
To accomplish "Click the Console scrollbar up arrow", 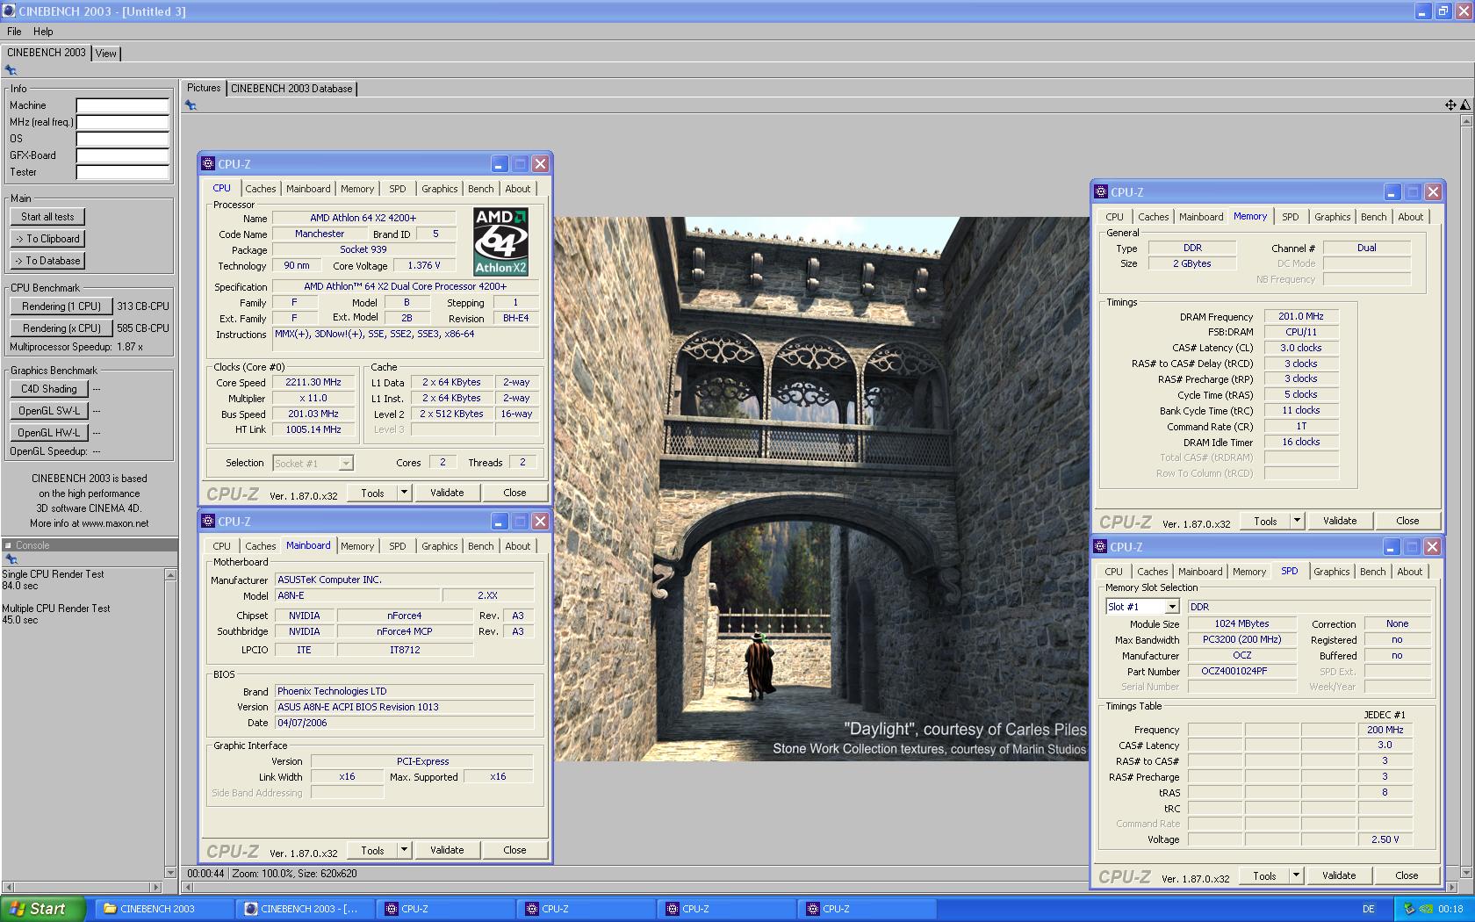I will (x=170, y=574).
